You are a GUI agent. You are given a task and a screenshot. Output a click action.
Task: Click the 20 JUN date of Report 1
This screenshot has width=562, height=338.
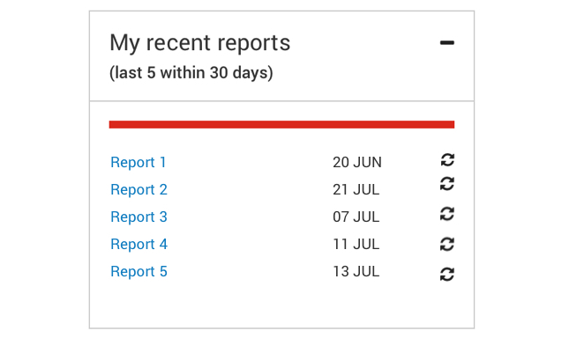pyautogui.click(x=357, y=162)
